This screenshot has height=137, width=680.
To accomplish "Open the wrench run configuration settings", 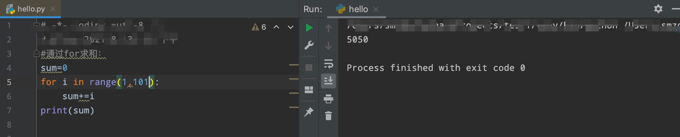I will pos(309,45).
